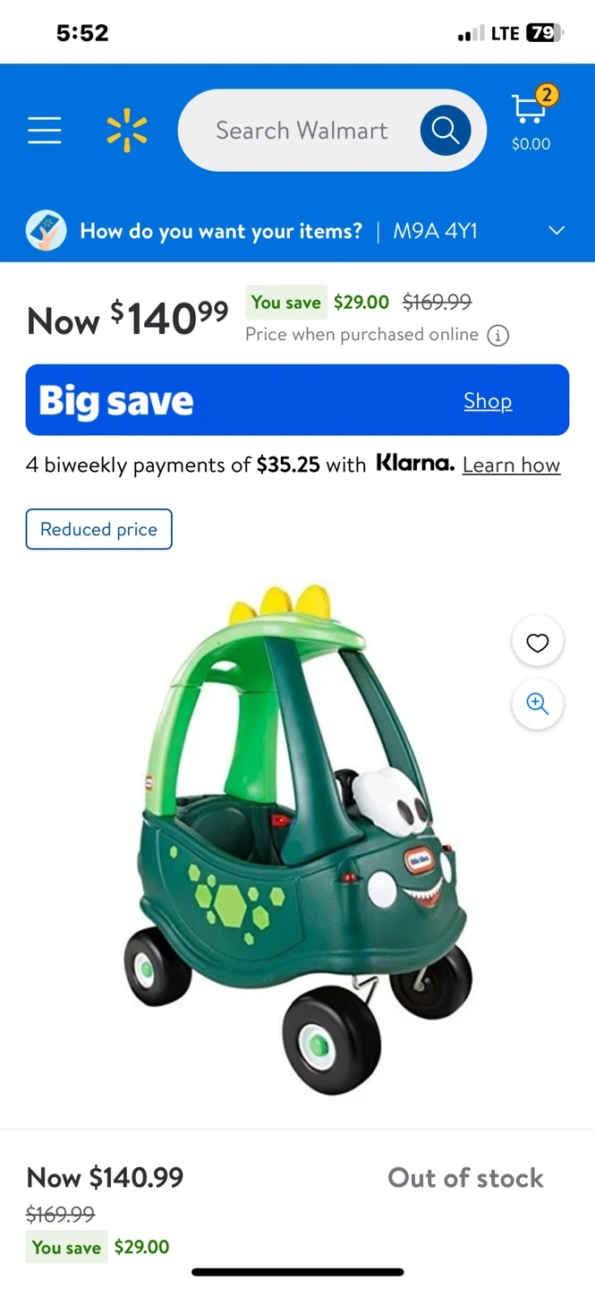
Task: Tap the Big save banner
Action: (297, 400)
